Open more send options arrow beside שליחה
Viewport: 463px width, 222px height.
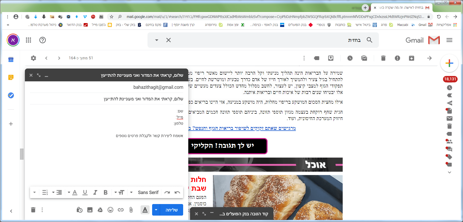tap(156, 210)
